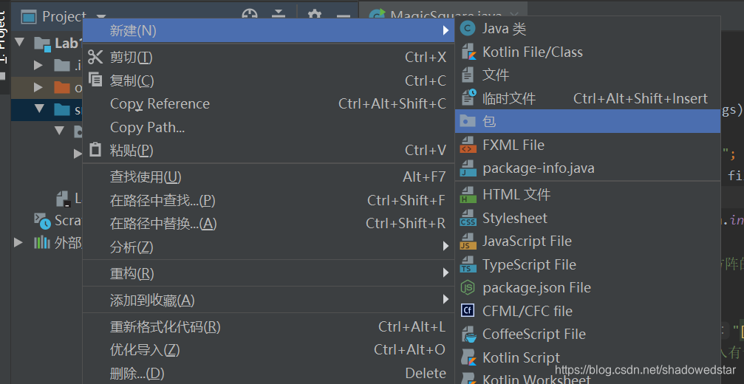Click the Kotlin Script icon
The image size is (744, 384).
pyautogui.click(x=468, y=357)
